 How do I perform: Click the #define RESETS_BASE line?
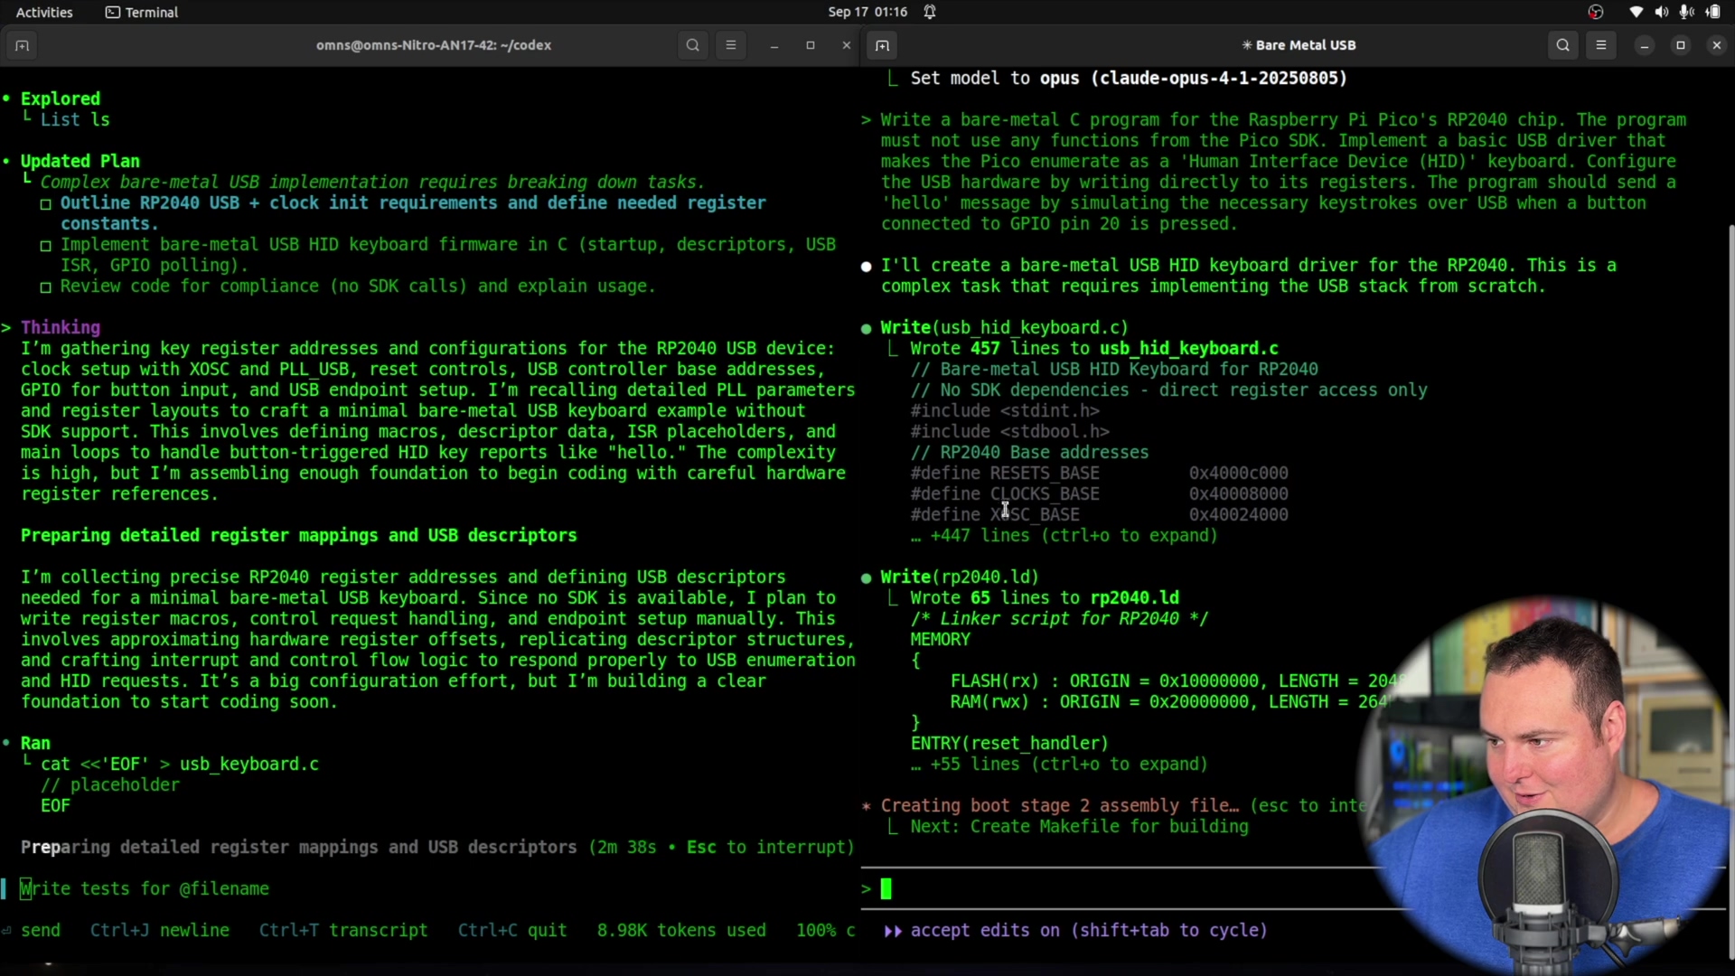[x=1100, y=474]
